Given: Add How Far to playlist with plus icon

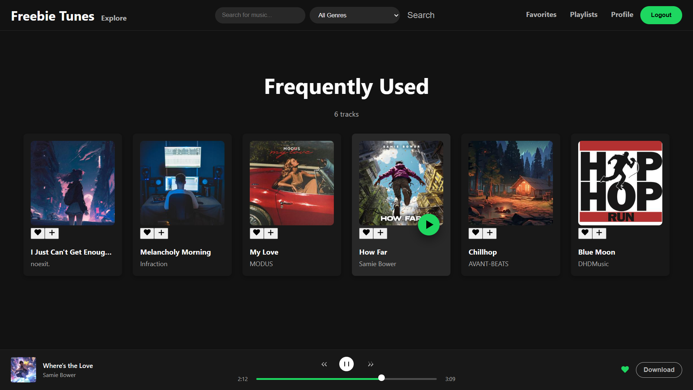Looking at the screenshot, I should click(x=380, y=233).
